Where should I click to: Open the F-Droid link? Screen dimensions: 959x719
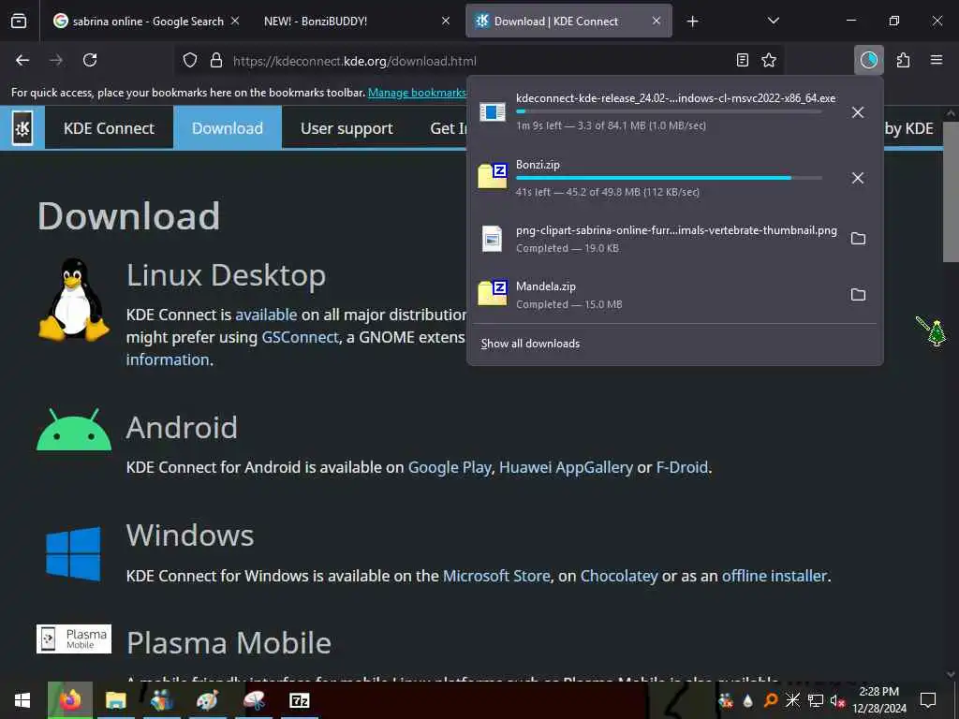pos(682,468)
